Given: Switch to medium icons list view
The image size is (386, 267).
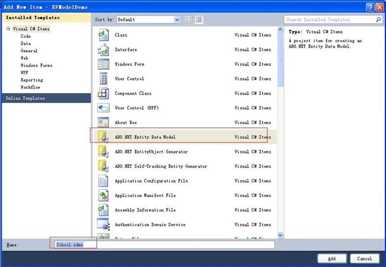Looking at the screenshot, I should coord(199,20).
